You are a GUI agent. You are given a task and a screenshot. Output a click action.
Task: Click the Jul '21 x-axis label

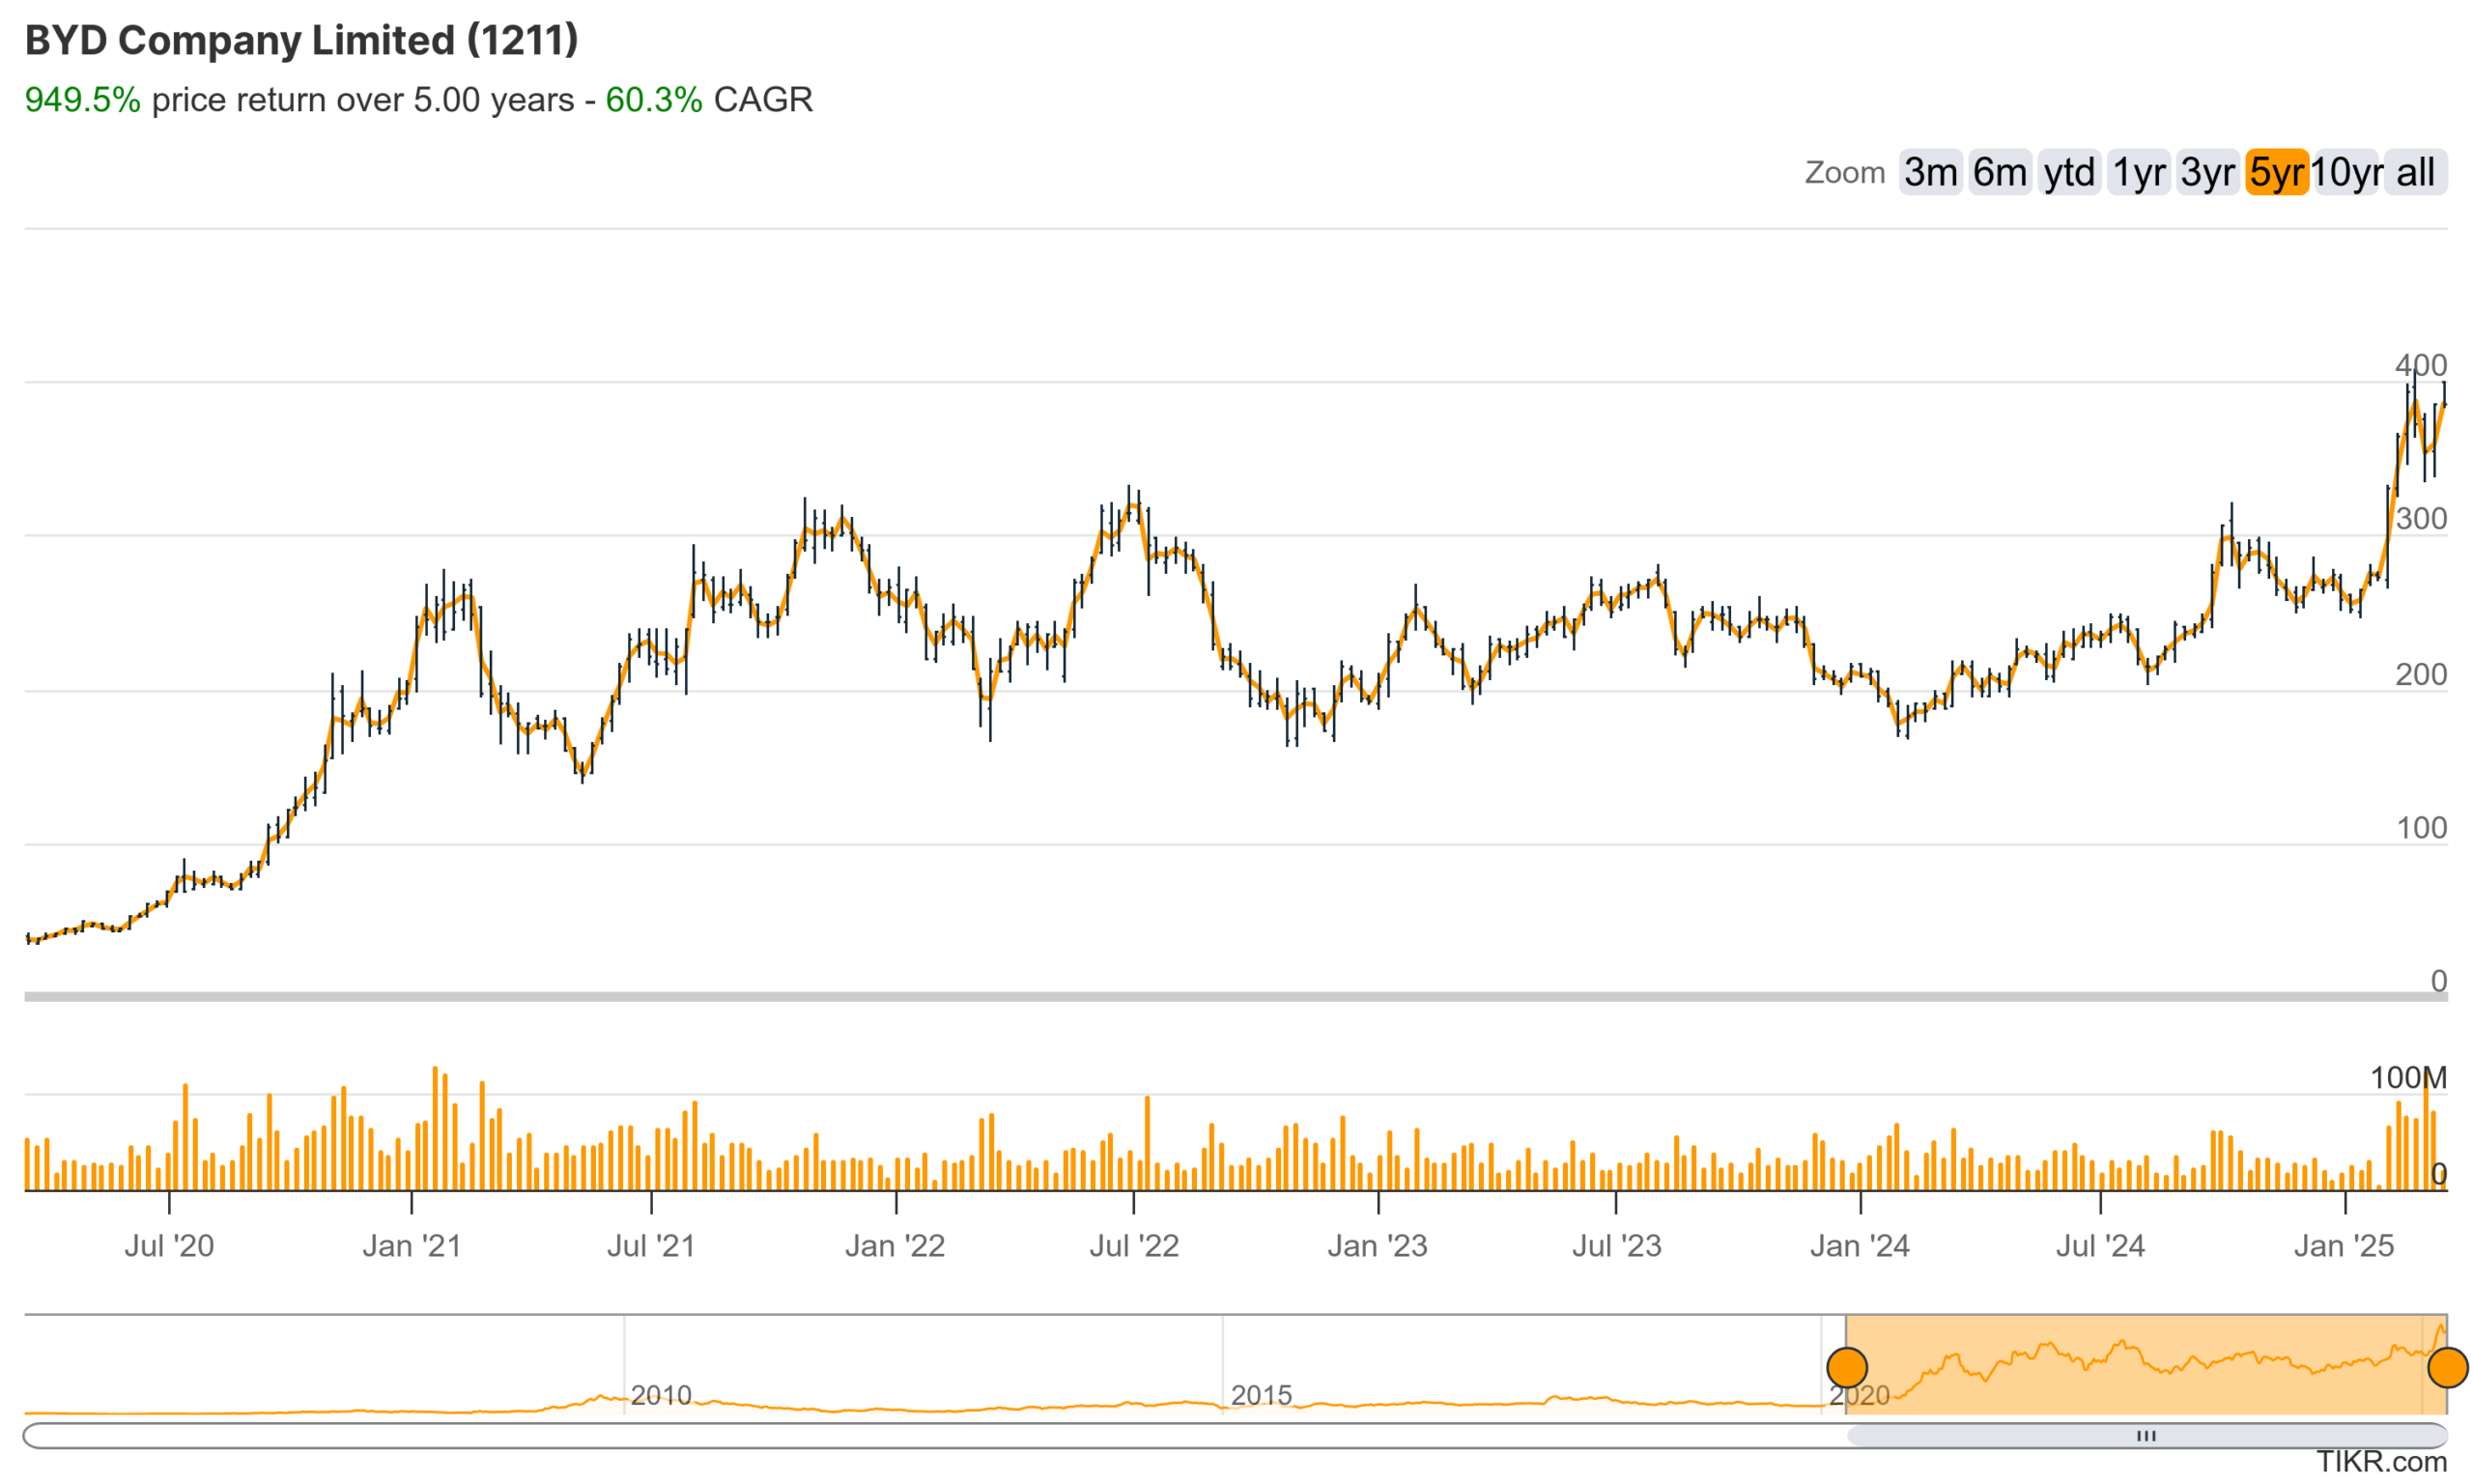pos(651,1246)
